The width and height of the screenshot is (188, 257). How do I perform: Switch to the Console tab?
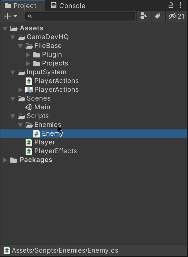pos(68,5)
